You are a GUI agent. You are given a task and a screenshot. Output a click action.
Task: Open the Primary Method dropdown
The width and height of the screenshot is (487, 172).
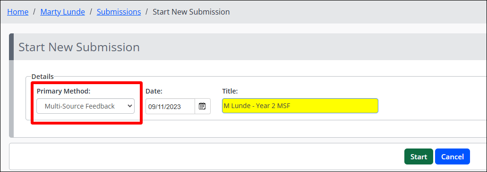coord(85,106)
